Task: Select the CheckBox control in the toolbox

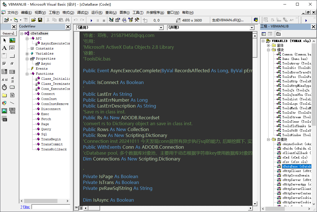Action: click(x=4, y=64)
